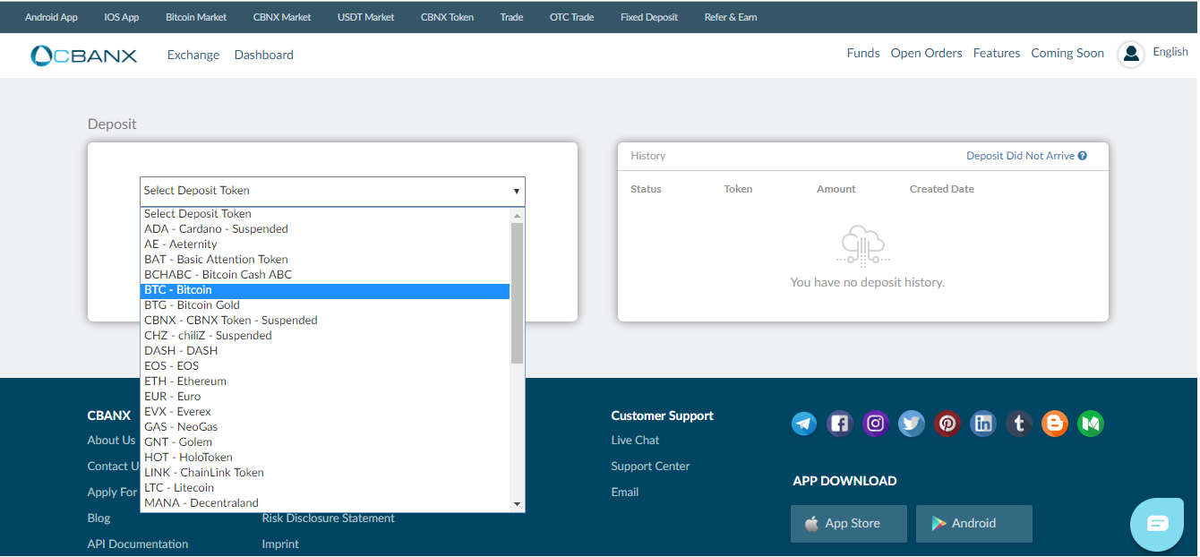Open the Pinterest social icon
Viewport: 1200px width, 557px height.
pos(947,424)
